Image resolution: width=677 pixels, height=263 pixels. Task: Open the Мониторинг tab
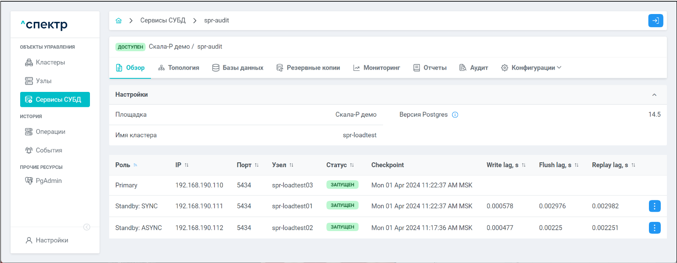(376, 68)
